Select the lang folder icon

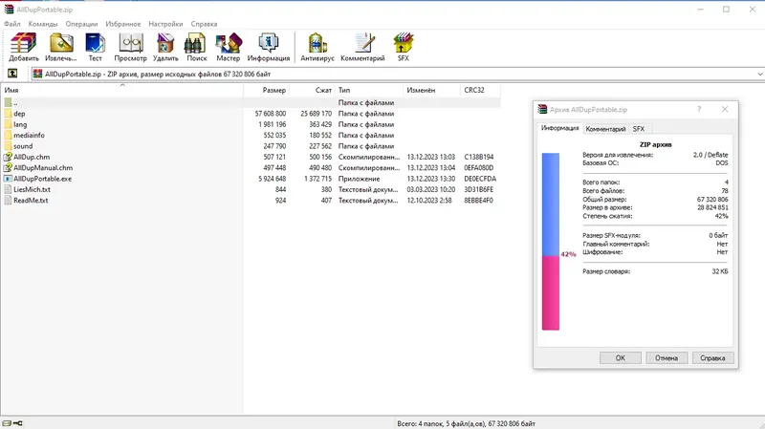(9, 124)
